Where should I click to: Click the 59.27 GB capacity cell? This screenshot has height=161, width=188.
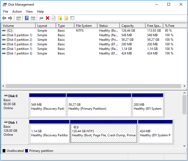click(127, 40)
